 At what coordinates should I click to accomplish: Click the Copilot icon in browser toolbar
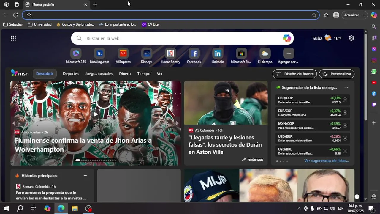click(374, 15)
